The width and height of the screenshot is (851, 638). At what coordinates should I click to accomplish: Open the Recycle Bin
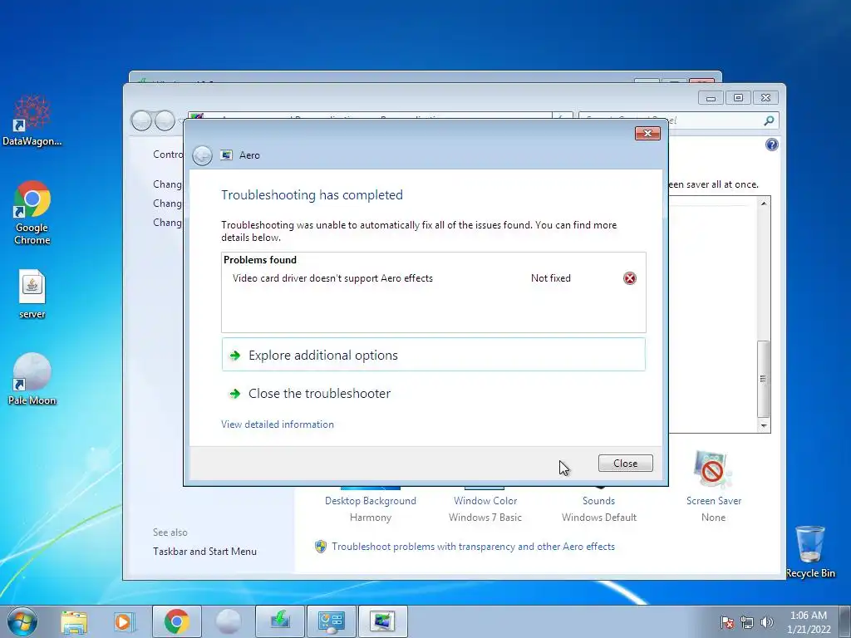coord(810,552)
